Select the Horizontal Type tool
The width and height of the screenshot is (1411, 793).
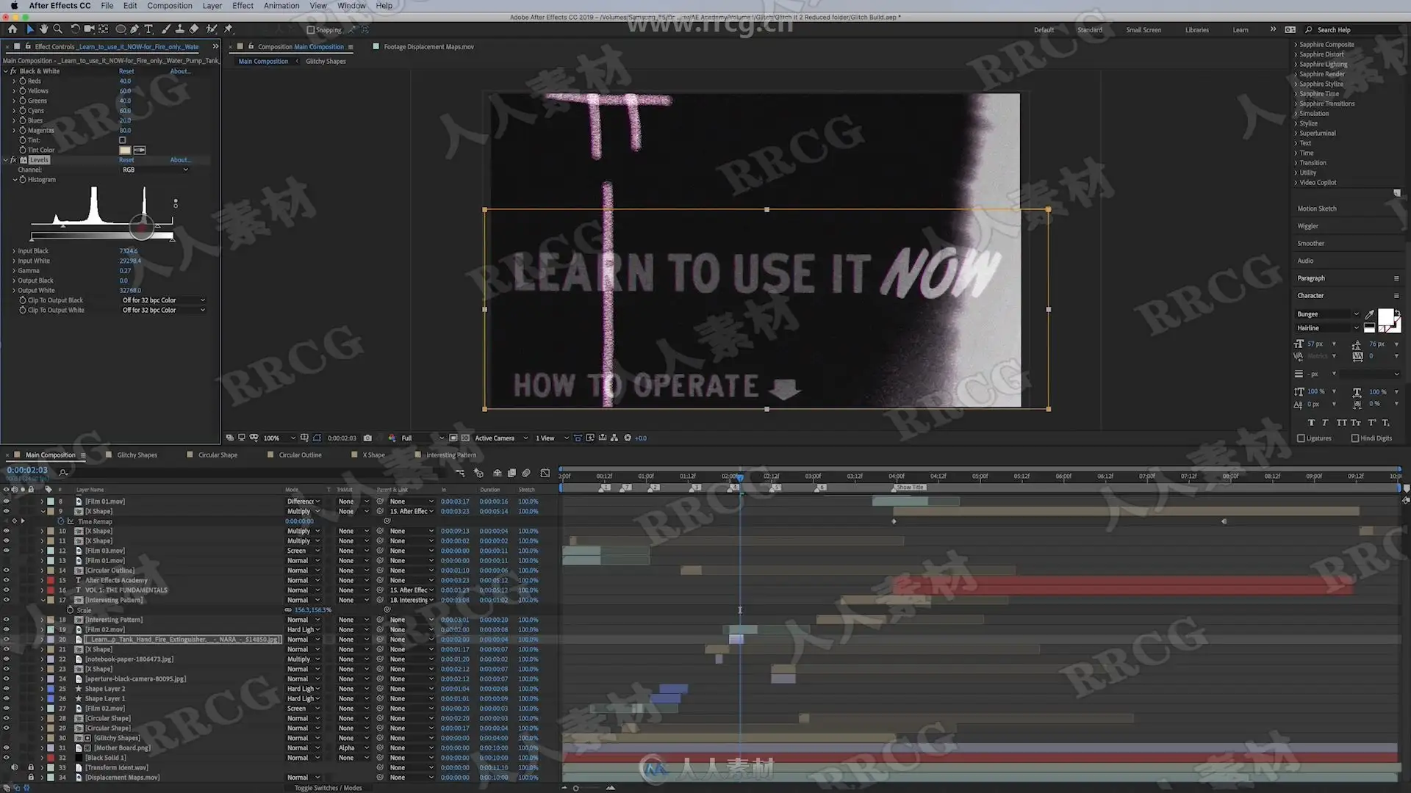pyautogui.click(x=148, y=29)
